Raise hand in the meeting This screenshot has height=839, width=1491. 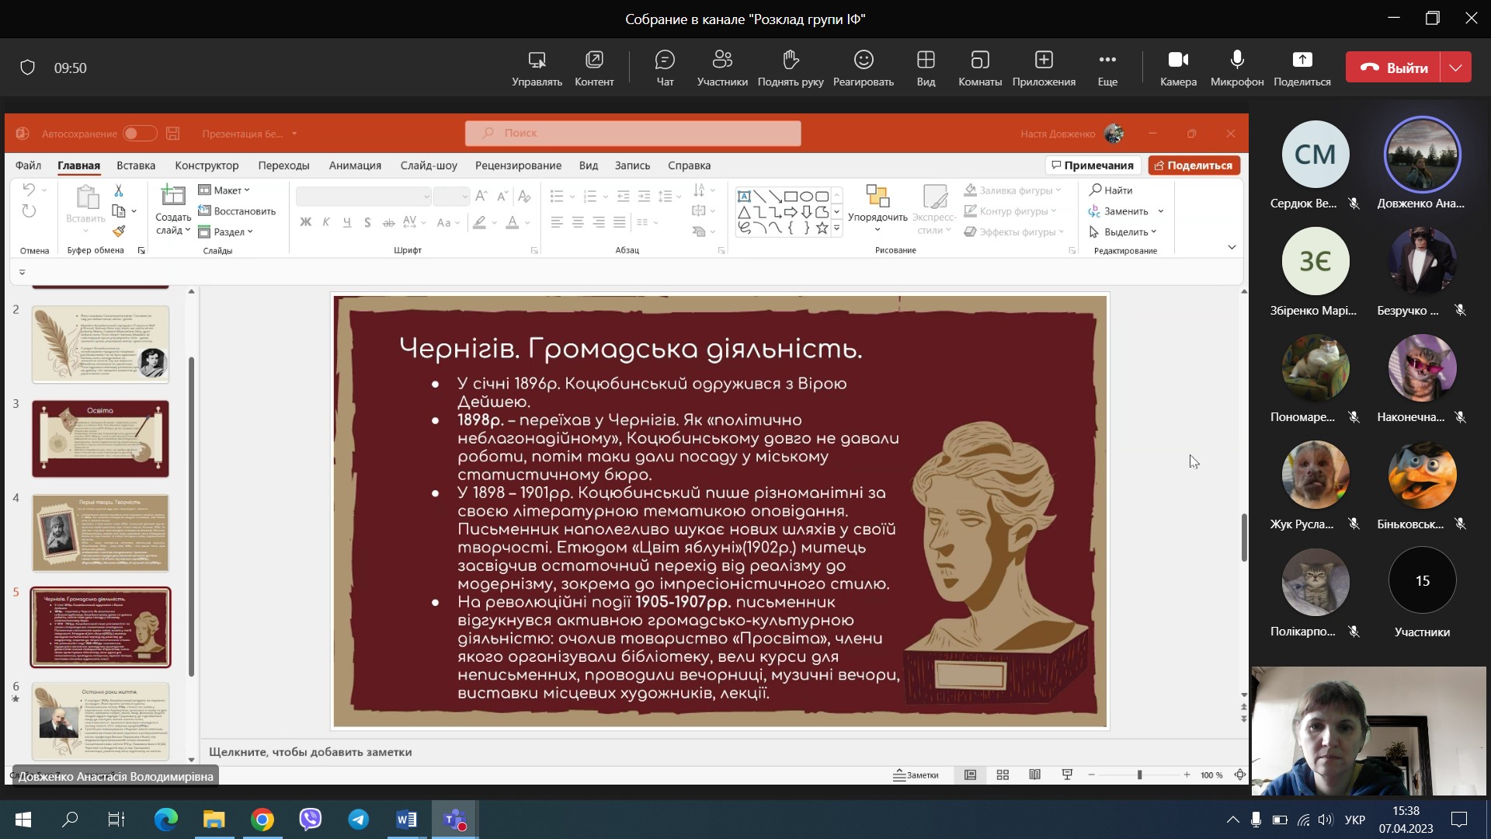790,68
